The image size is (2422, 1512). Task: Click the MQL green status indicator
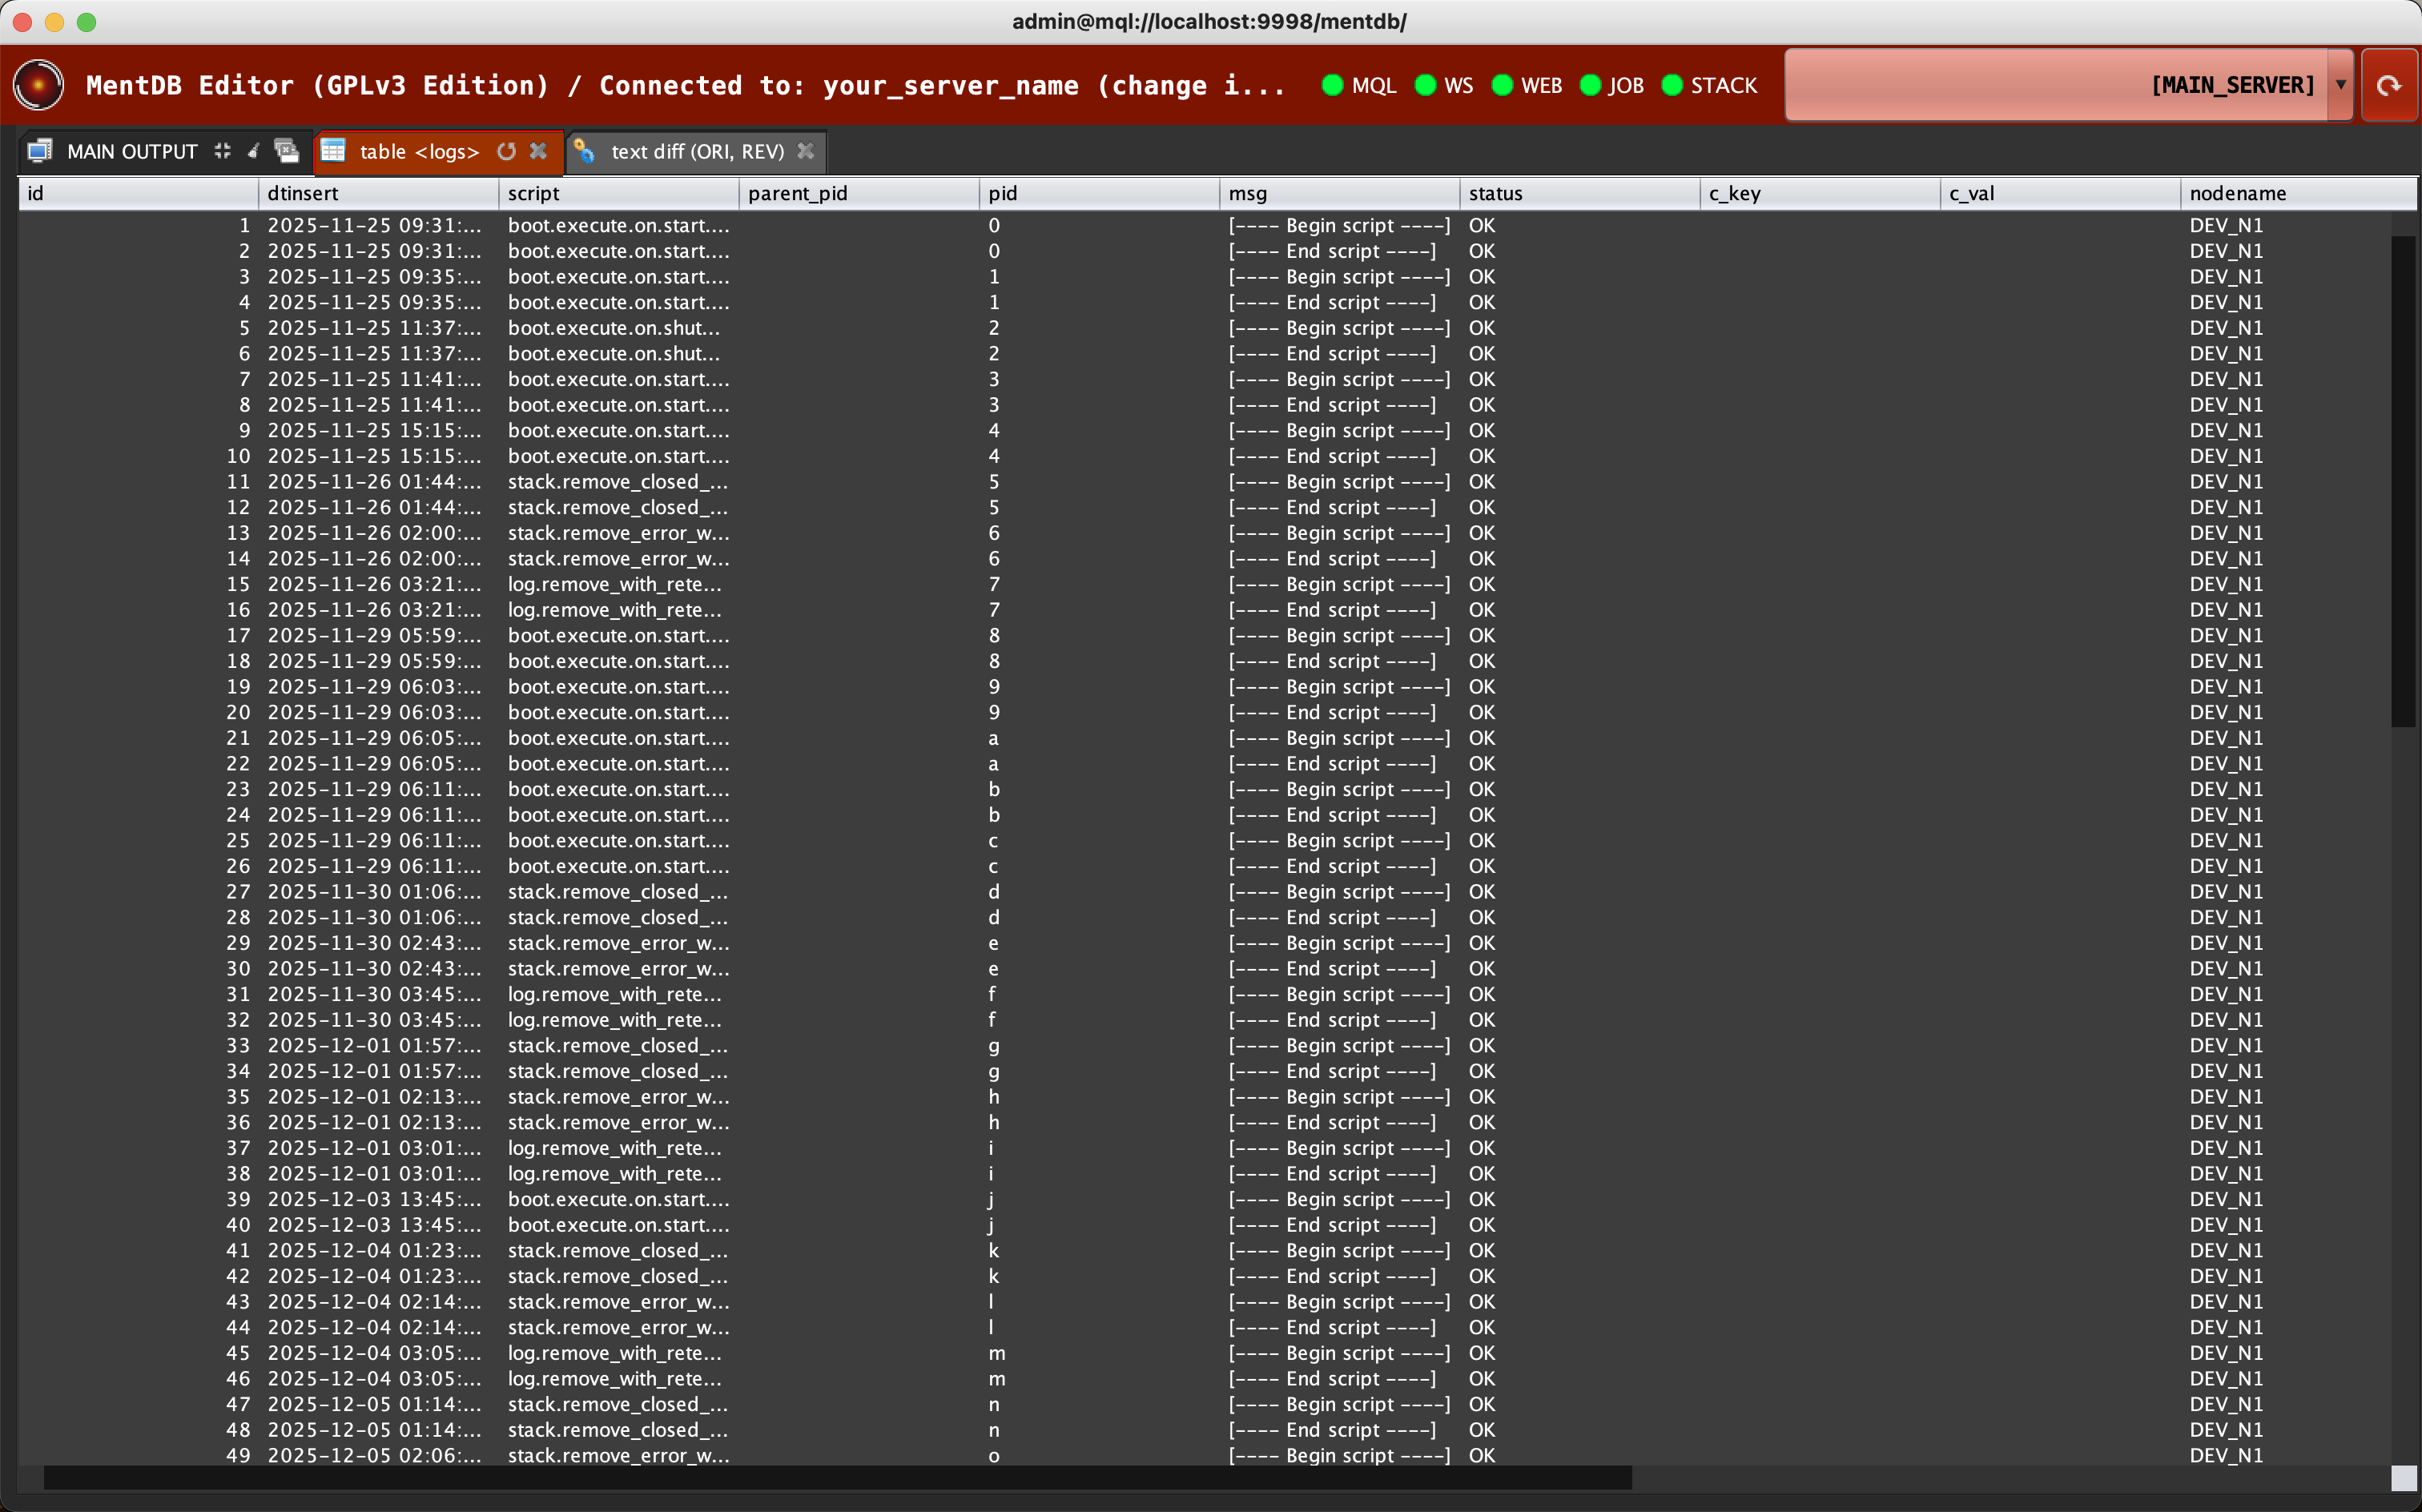(1332, 85)
